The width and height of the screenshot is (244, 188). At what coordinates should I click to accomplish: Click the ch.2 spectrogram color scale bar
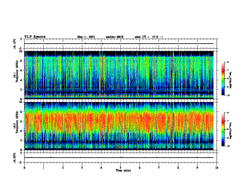click(x=223, y=129)
